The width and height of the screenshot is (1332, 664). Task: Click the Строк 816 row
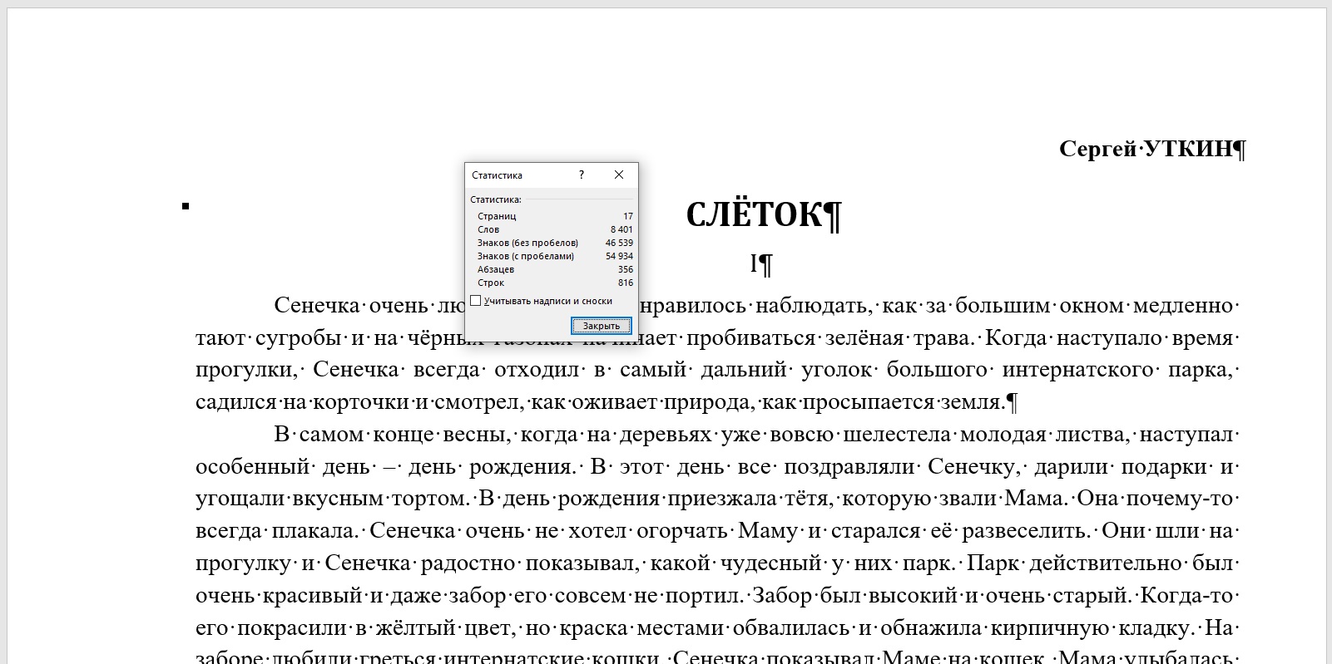pyautogui.click(x=555, y=283)
